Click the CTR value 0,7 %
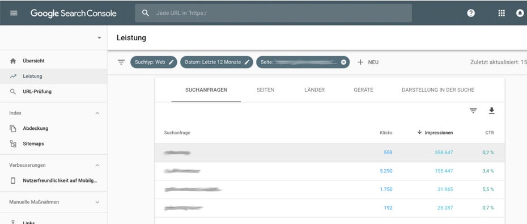Screen dimensions: 527x224 pos(488,208)
